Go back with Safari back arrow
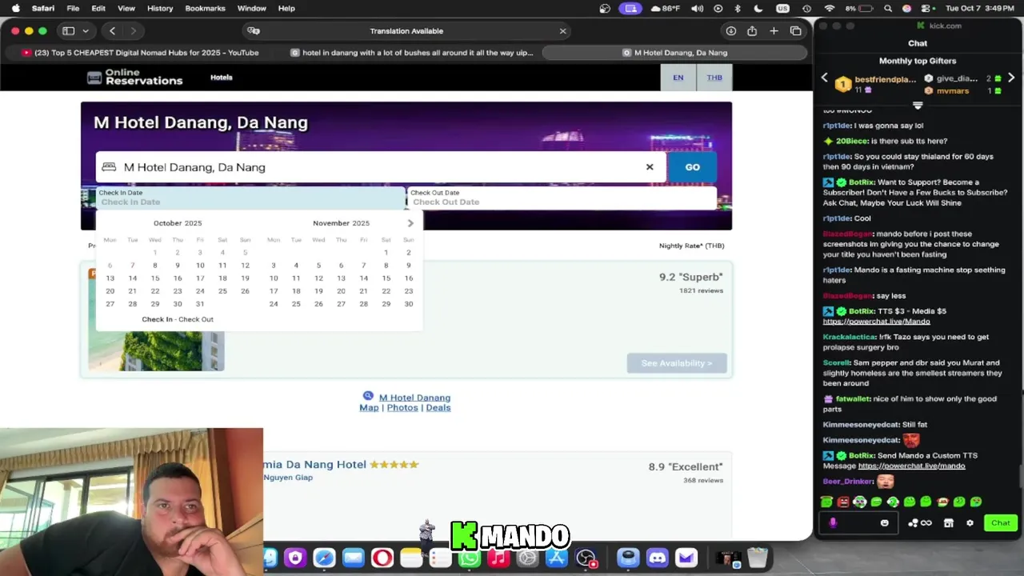 pos(112,31)
